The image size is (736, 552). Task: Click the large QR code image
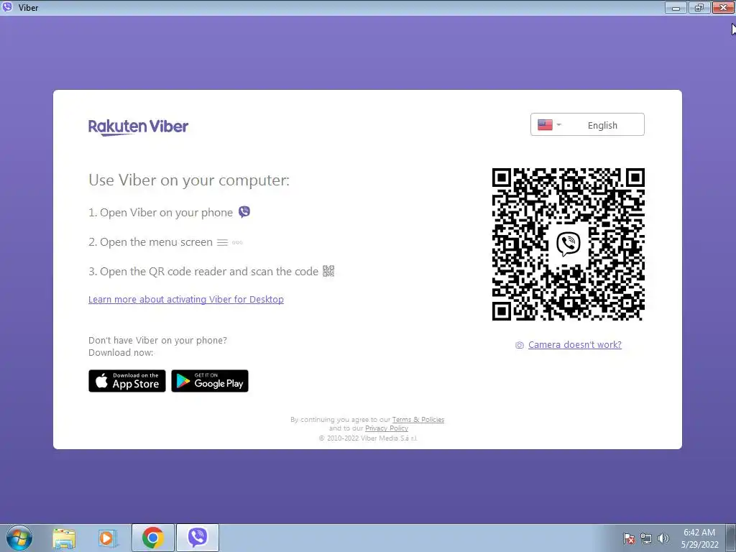point(568,244)
